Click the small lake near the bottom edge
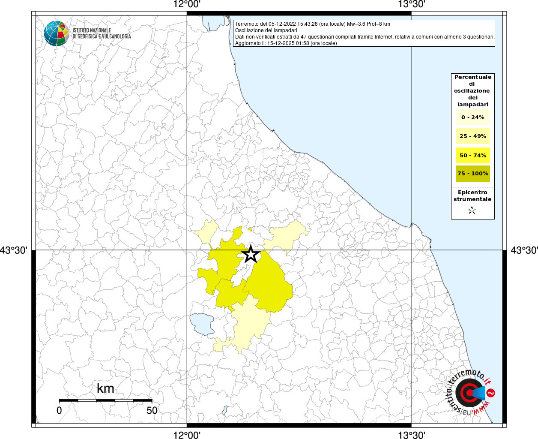538x439 pixels. pos(225,410)
